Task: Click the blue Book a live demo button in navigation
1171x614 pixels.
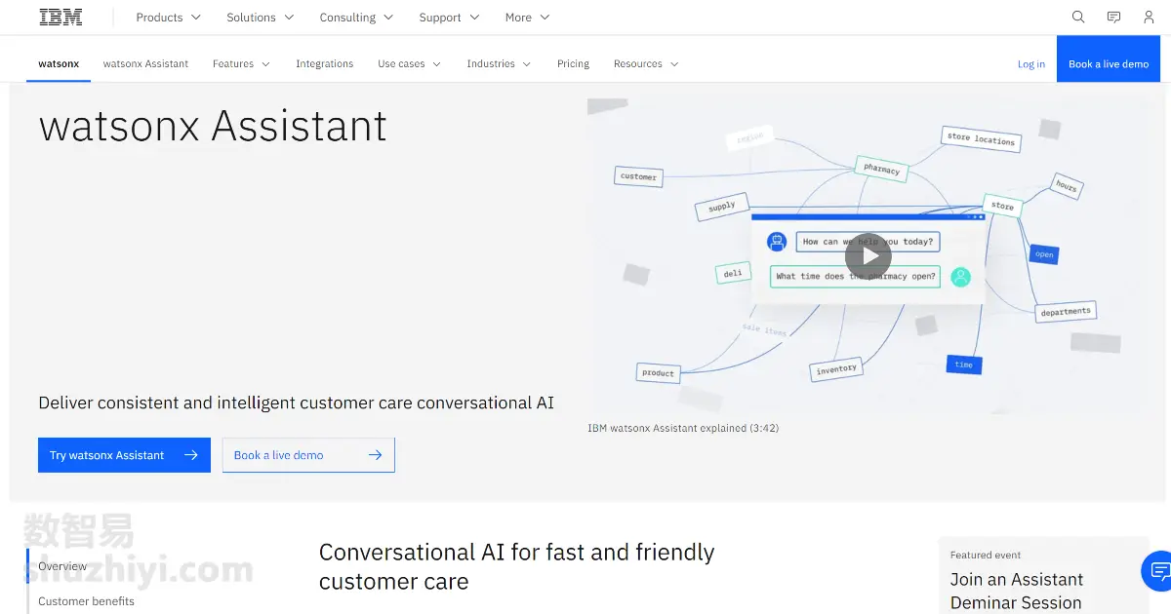Action: 1109,58
